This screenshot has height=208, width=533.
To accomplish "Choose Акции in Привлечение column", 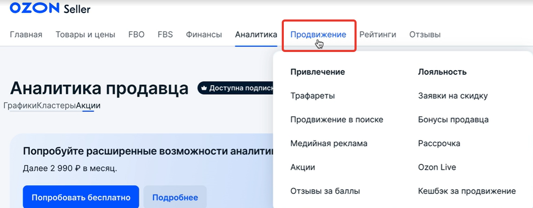I will click(302, 167).
